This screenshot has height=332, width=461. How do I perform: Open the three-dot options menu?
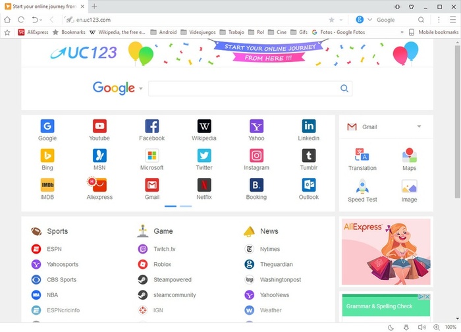point(439,20)
